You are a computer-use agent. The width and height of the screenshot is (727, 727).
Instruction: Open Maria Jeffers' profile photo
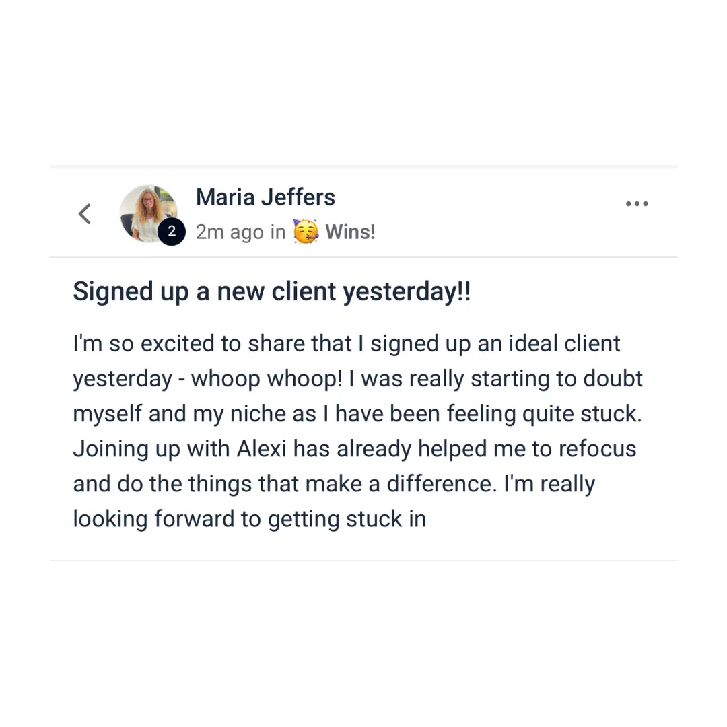click(x=148, y=213)
